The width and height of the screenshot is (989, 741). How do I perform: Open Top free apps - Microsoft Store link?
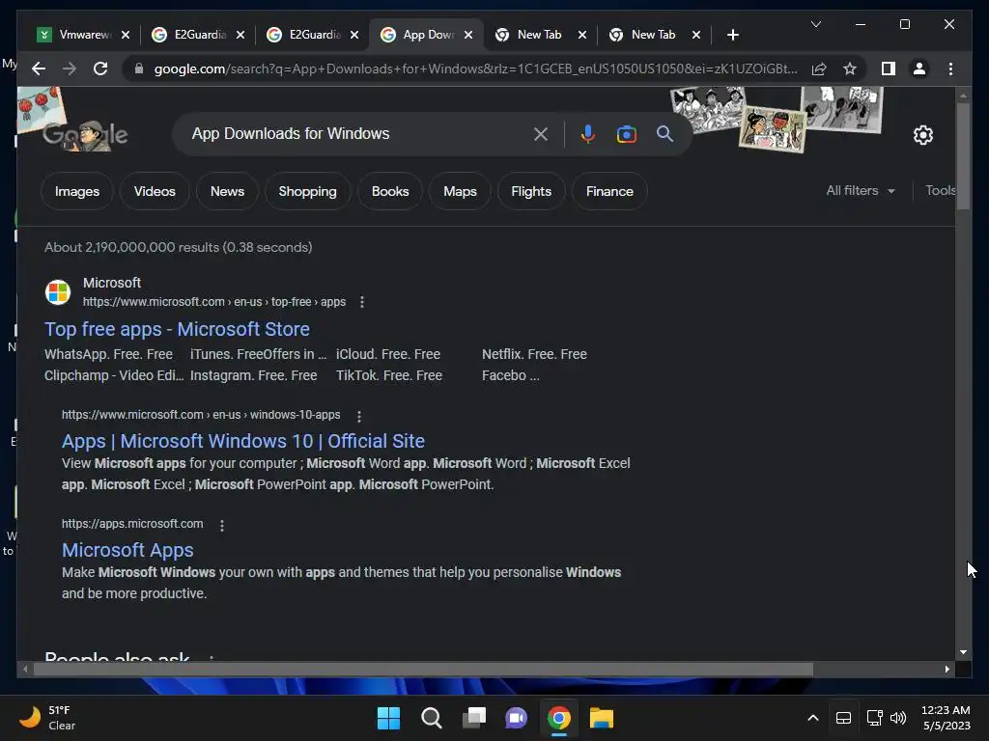click(178, 329)
